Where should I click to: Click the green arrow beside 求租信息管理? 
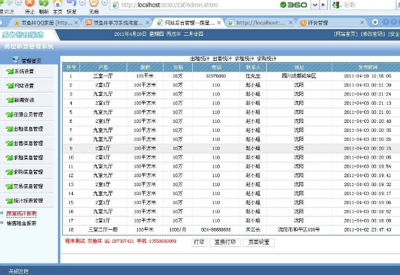[9, 157]
